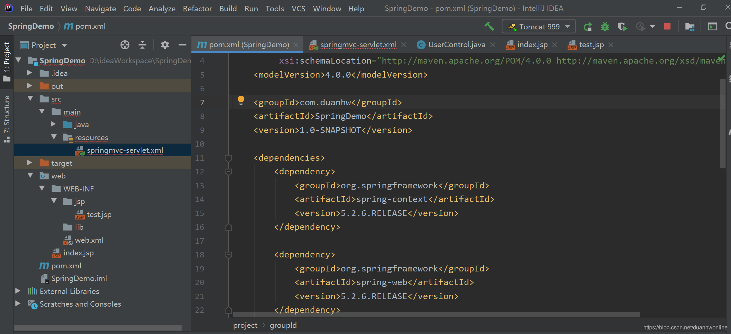Screen dimensions: 731x334
Task: Select index.jsp in the project tree
Action: [78, 253]
